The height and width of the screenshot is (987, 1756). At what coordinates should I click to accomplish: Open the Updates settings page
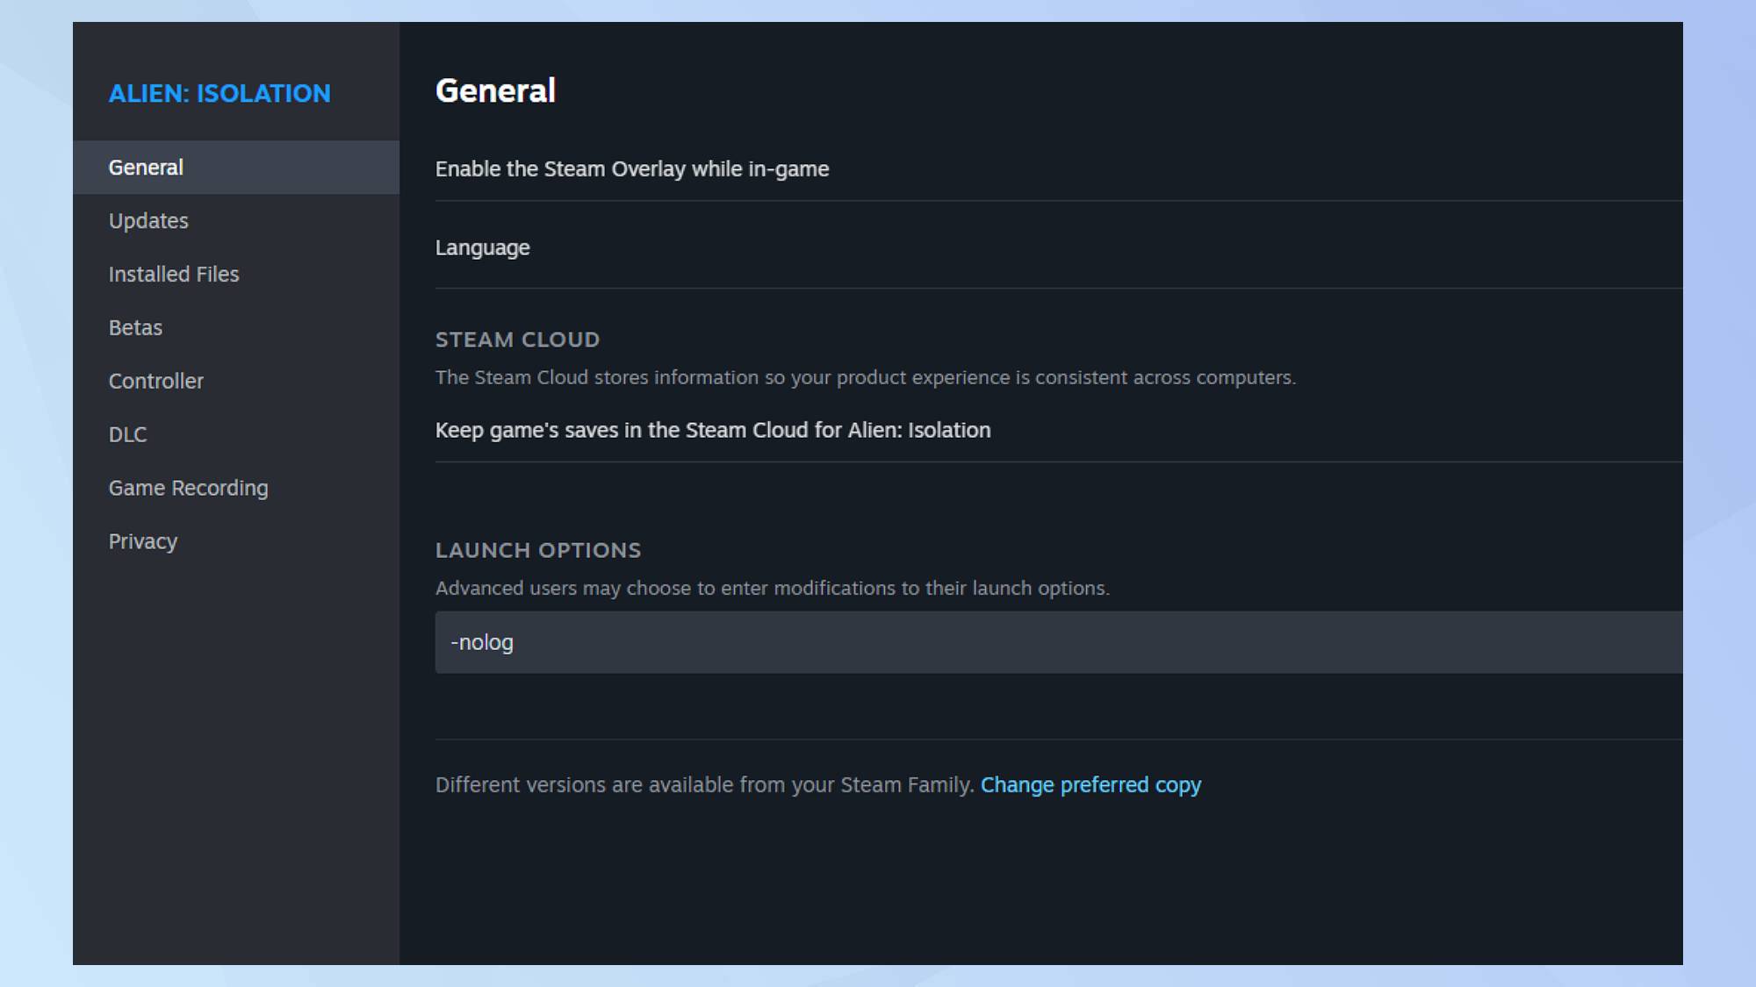[148, 221]
